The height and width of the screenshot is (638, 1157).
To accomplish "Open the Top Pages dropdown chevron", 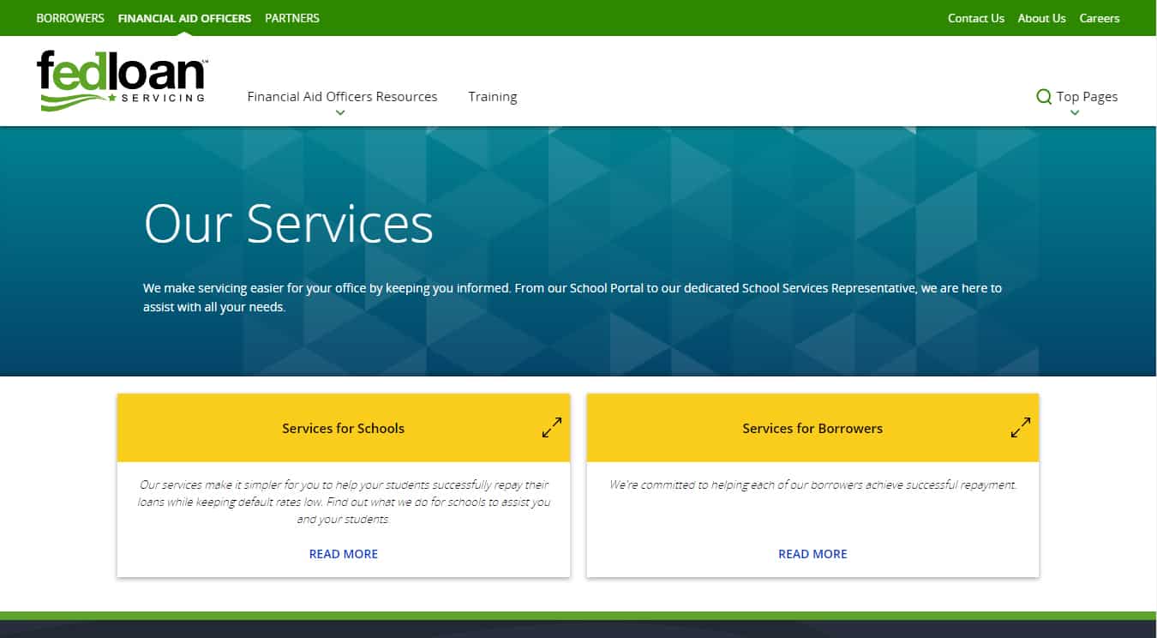I will (x=1075, y=112).
